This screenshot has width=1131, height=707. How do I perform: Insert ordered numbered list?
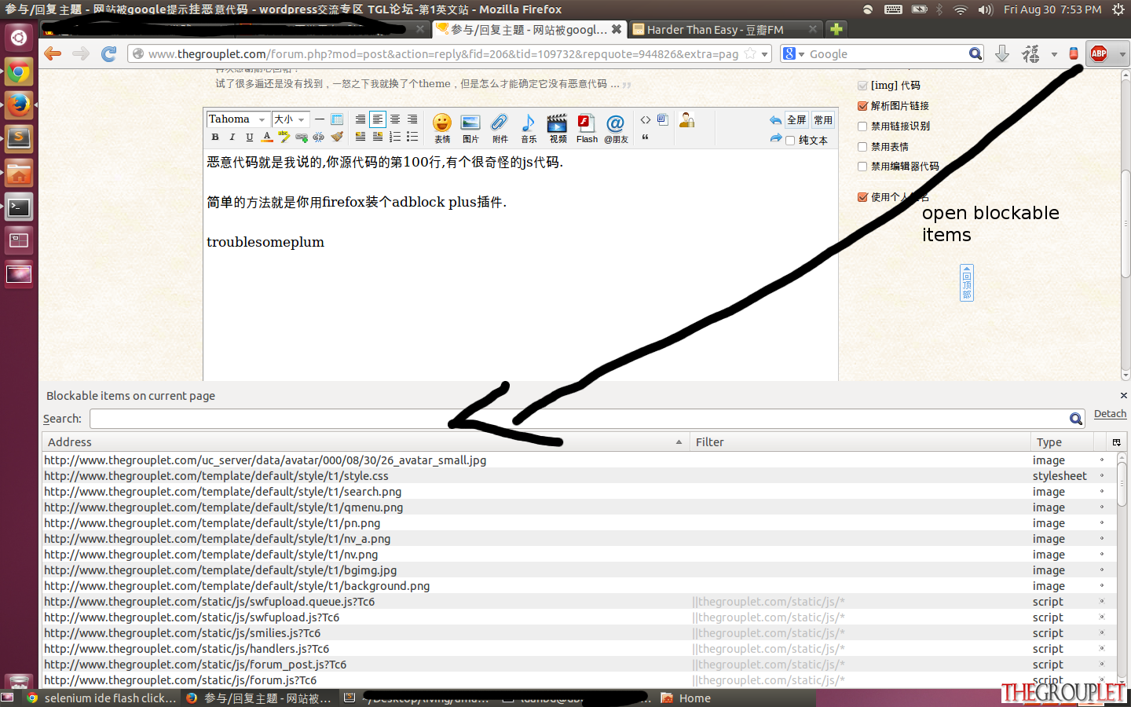point(395,137)
